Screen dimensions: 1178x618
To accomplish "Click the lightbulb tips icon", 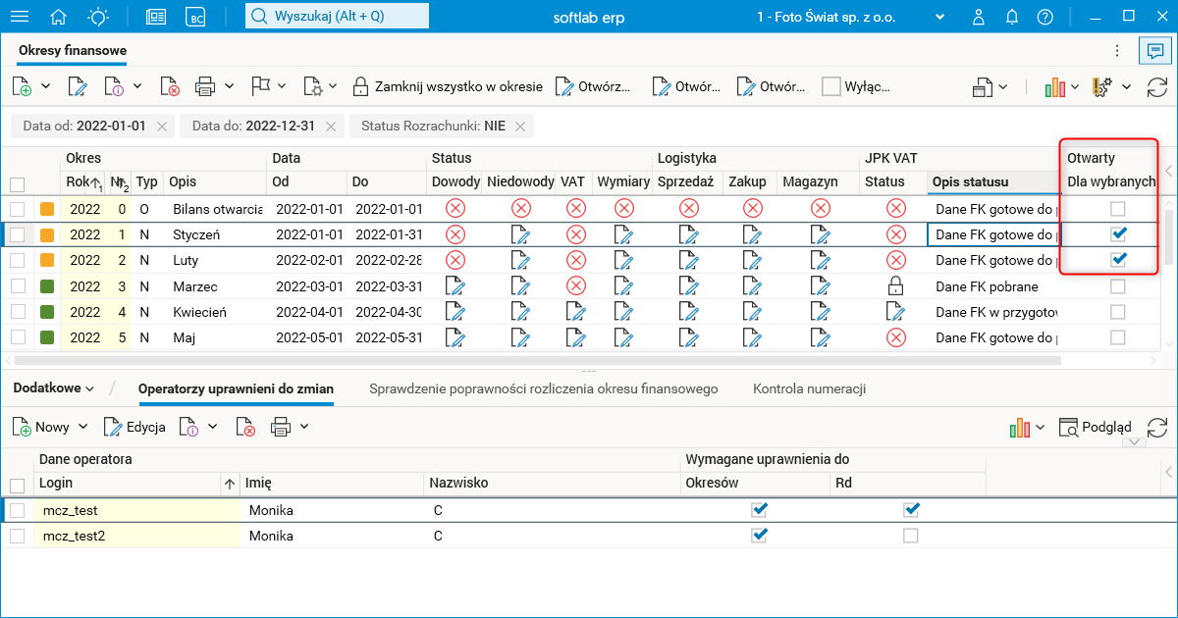I will pos(98,17).
